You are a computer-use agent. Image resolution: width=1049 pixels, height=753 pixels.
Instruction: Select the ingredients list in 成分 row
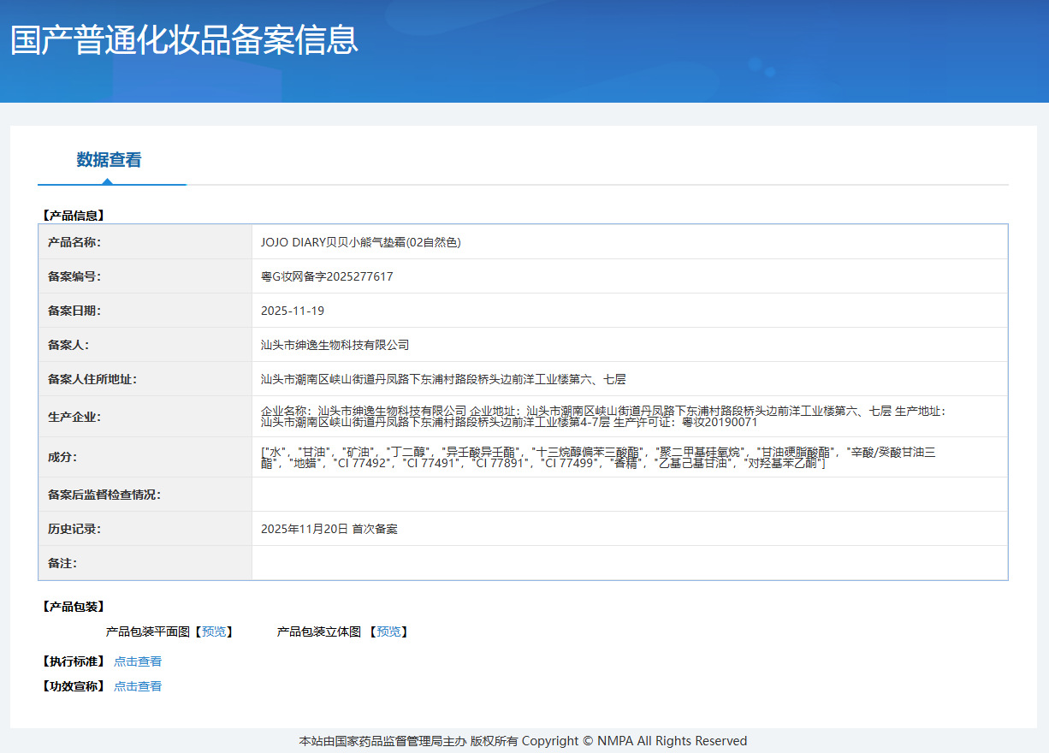(598, 457)
